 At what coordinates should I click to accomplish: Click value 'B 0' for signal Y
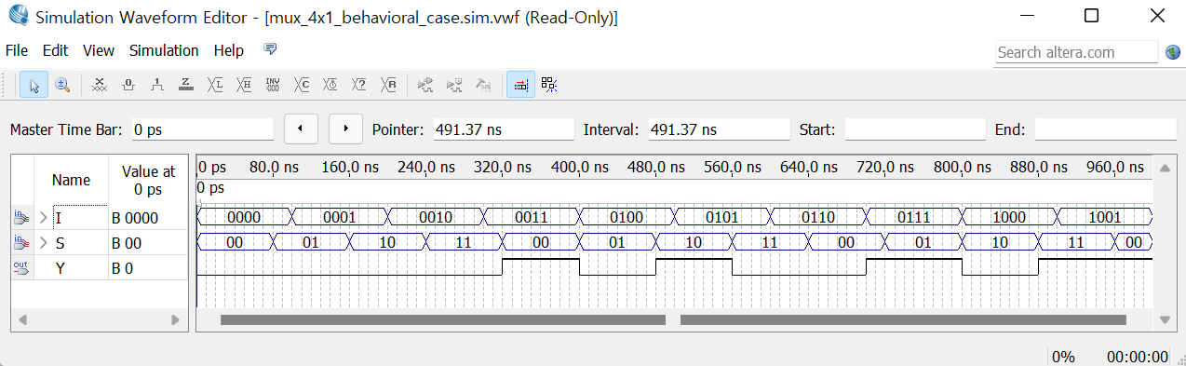point(123,268)
